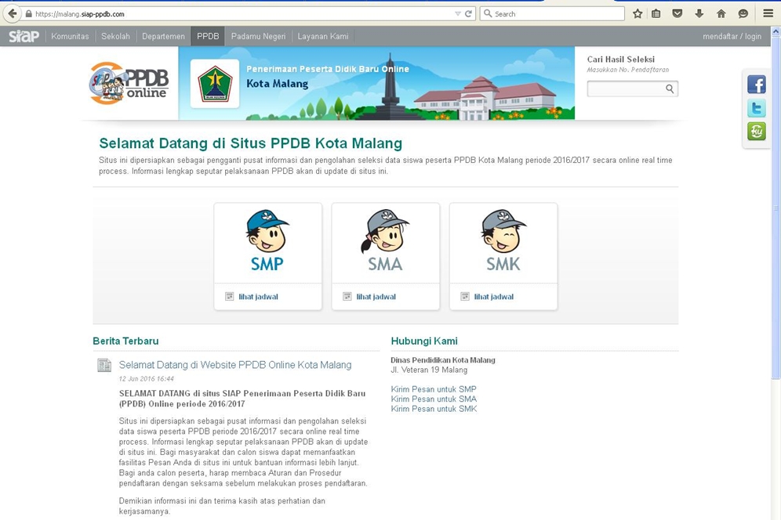Open lihat jadwal under SMP
Image resolution: width=781 pixels, height=520 pixels.
click(x=258, y=297)
